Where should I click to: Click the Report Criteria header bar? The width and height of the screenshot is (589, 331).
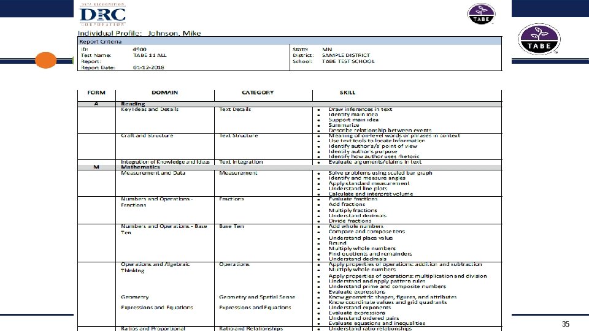tap(290, 41)
